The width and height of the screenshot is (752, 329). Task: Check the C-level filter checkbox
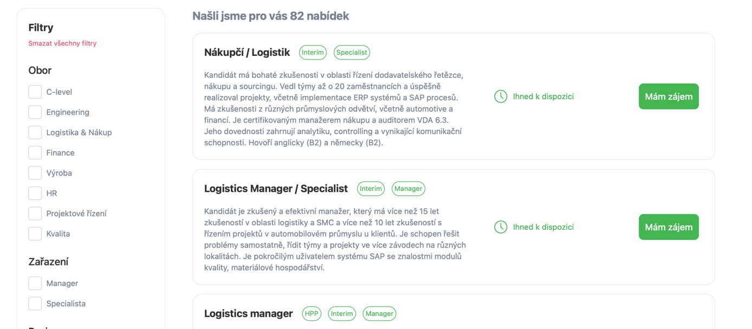click(35, 92)
